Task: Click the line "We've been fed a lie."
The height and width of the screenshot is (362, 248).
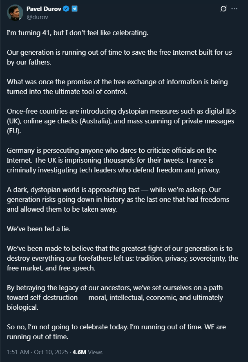Action: point(39,229)
